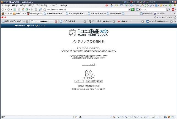Viewport: 177px width, 119px height.
Task: Switch to the 初音ミクSNS tab
Action: pyautogui.click(x=15, y=21)
